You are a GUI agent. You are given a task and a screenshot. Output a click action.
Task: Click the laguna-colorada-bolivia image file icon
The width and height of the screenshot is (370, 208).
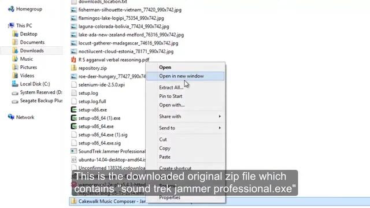pos(74,27)
